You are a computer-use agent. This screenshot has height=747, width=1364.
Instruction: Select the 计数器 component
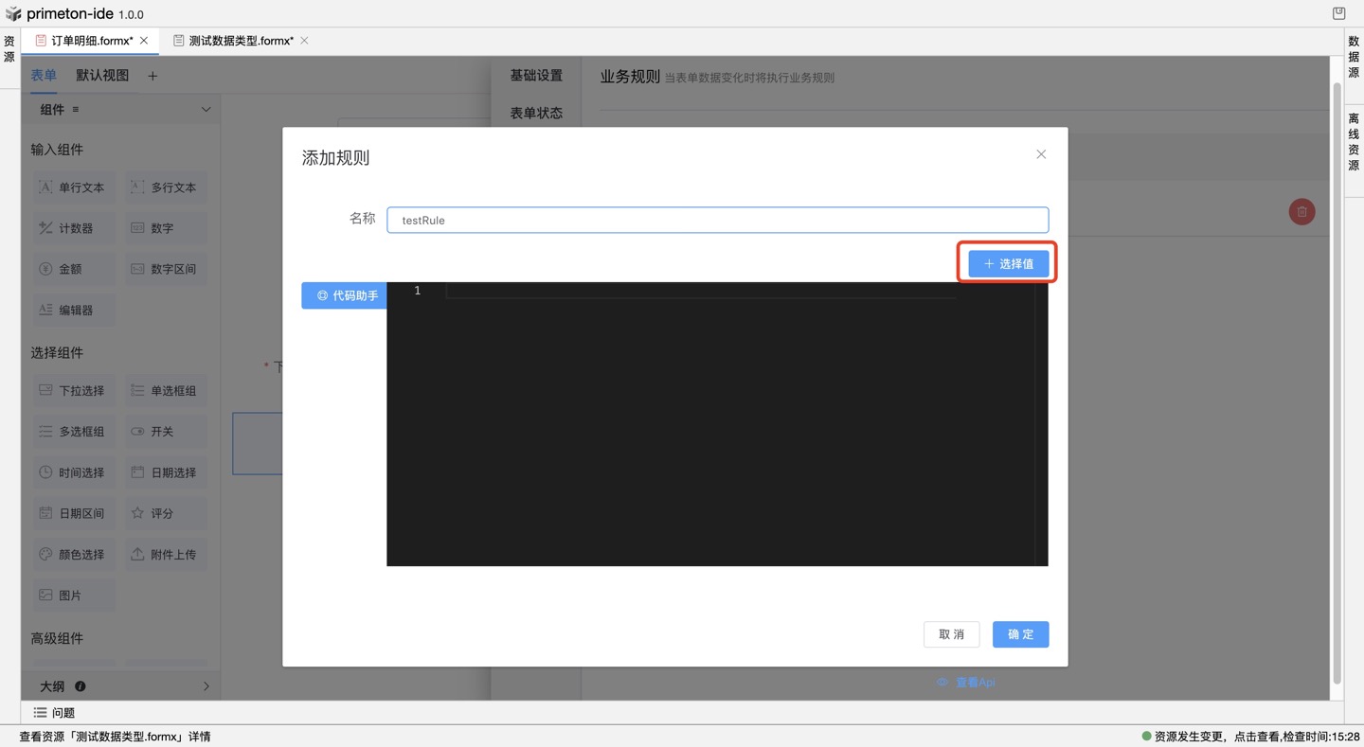(x=73, y=228)
